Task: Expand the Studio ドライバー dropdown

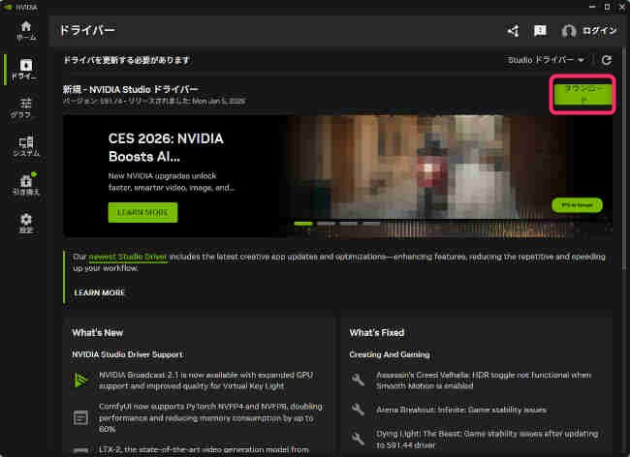Action: (547, 60)
